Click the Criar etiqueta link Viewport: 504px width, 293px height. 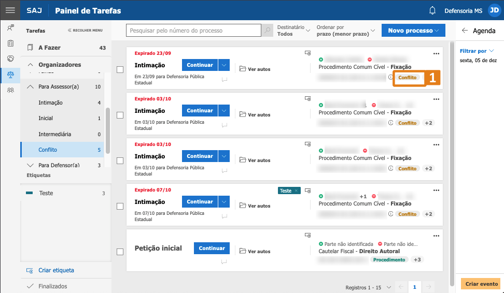pyautogui.click(x=56, y=270)
